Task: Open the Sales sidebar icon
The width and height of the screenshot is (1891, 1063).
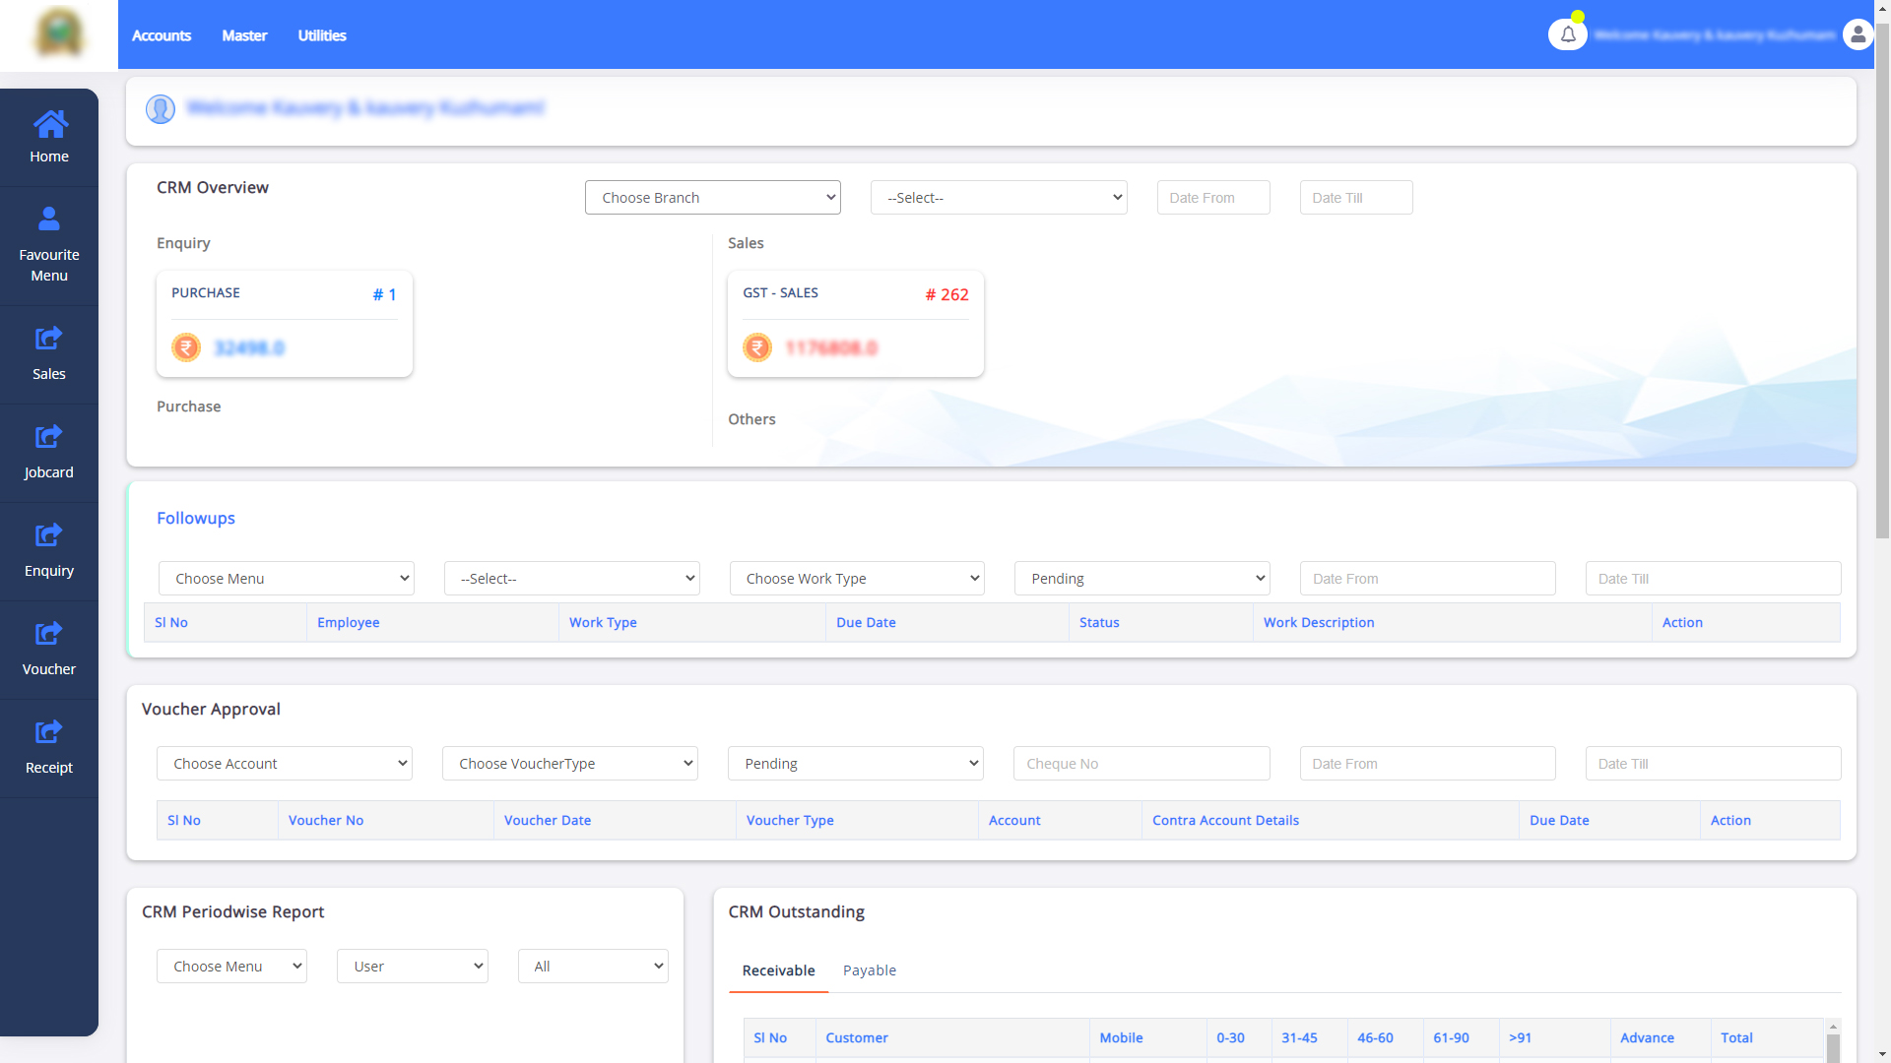Action: click(49, 339)
